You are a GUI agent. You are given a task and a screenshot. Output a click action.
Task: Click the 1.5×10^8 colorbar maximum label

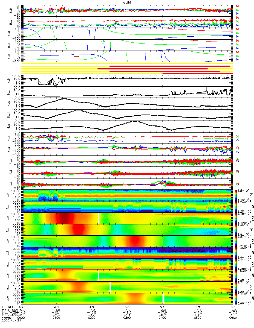click(243, 190)
